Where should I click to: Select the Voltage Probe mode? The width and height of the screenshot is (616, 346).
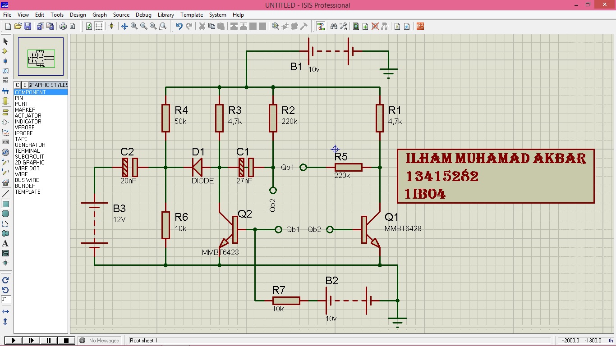tap(5, 162)
